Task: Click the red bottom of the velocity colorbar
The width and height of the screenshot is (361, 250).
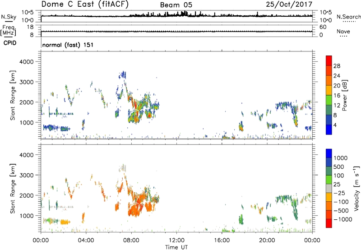Action: pos(329,223)
